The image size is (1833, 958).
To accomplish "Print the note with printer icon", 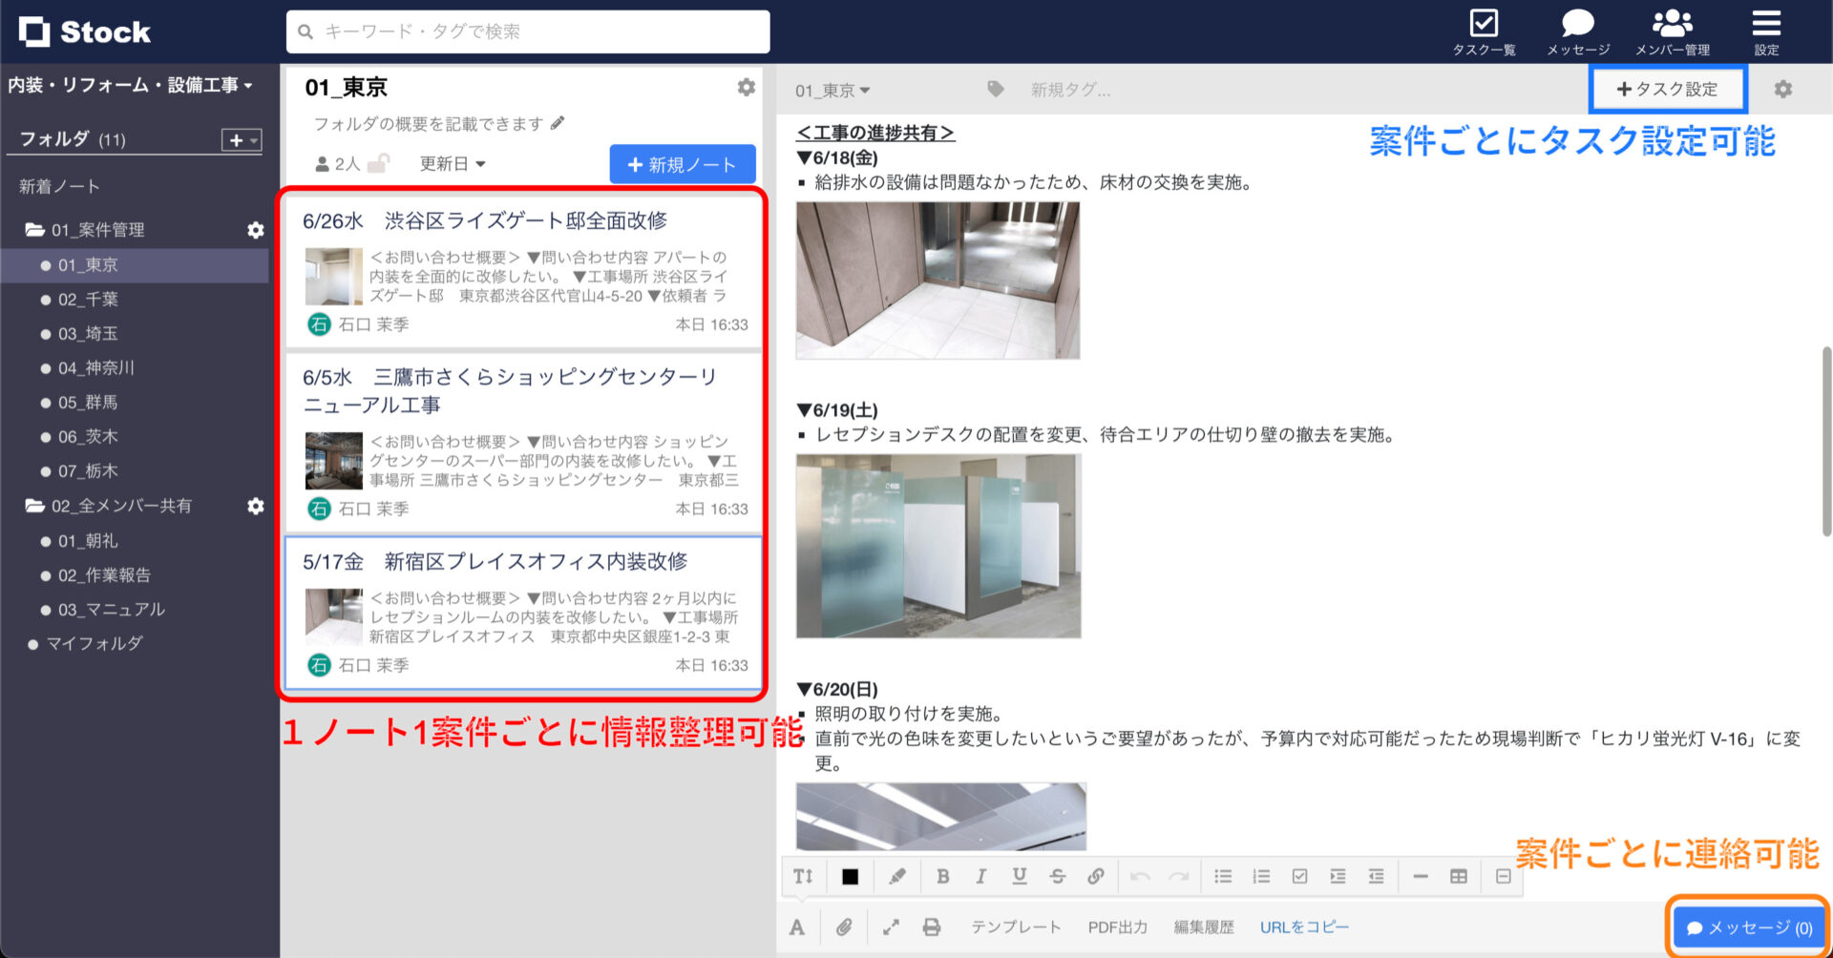I will click(932, 927).
